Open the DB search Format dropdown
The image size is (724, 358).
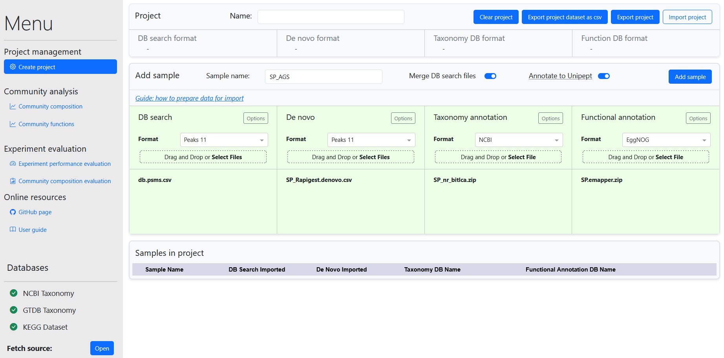pyautogui.click(x=224, y=140)
